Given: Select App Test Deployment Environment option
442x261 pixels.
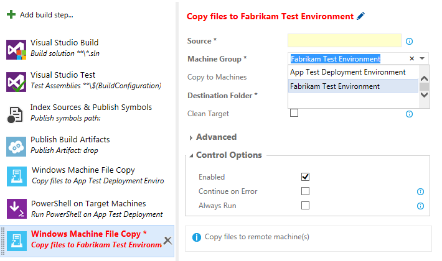Looking at the screenshot, I should 347,72.
